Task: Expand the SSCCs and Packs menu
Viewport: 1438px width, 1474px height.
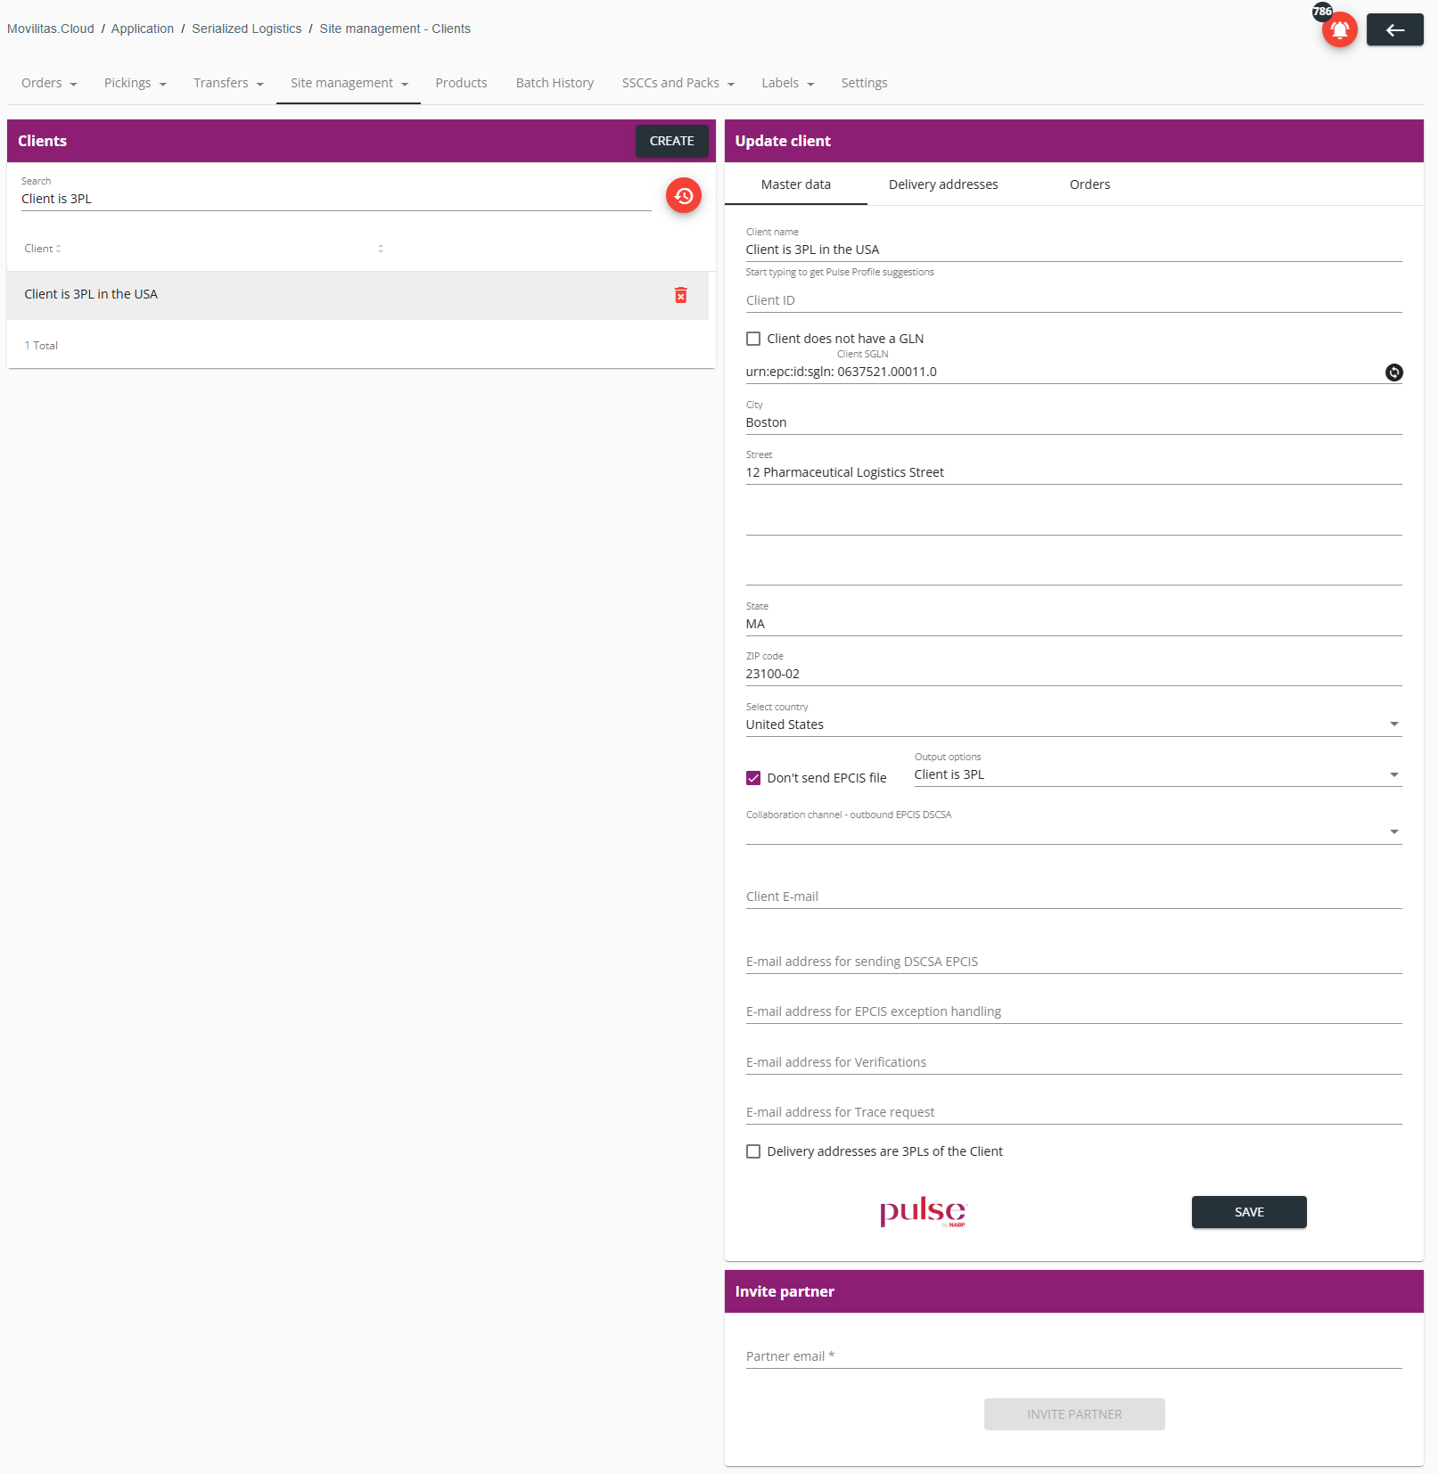Action: [678, 83]
